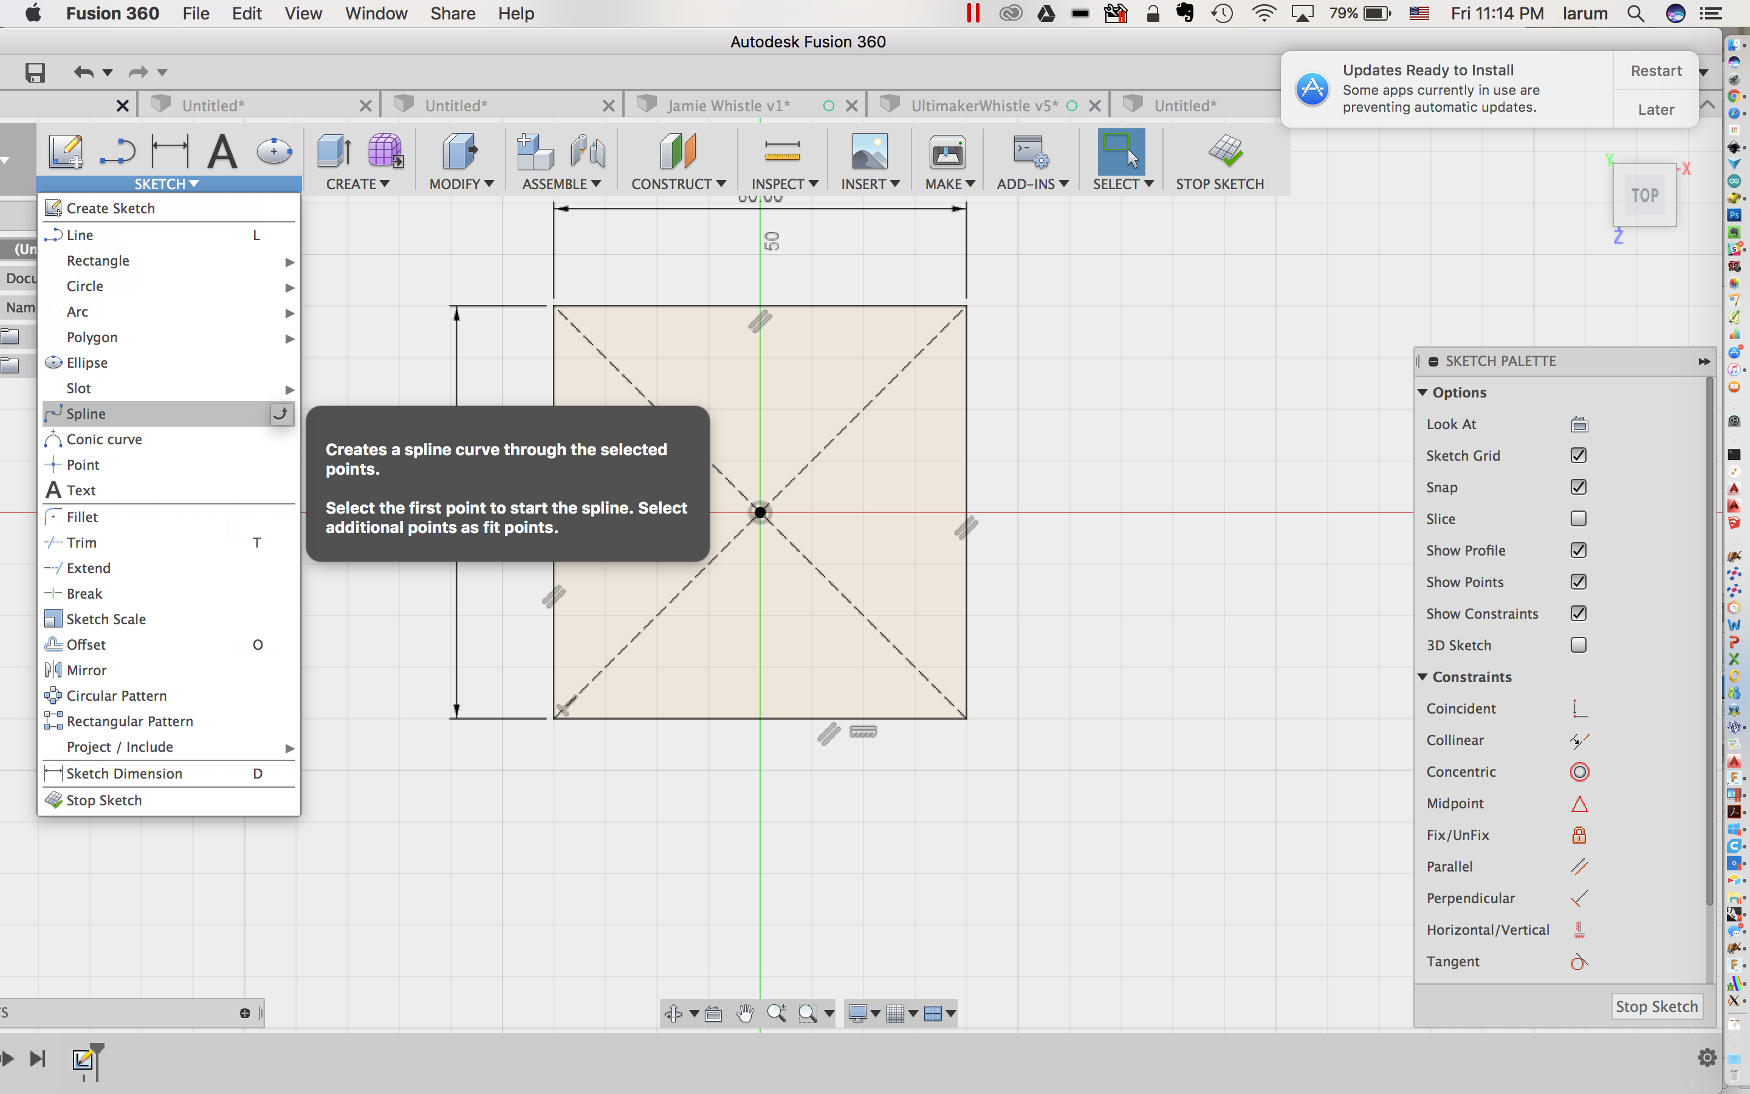Open the CONSTRUCT dropdown menu
The image size is (1750, 1094).
coord(678,185)
